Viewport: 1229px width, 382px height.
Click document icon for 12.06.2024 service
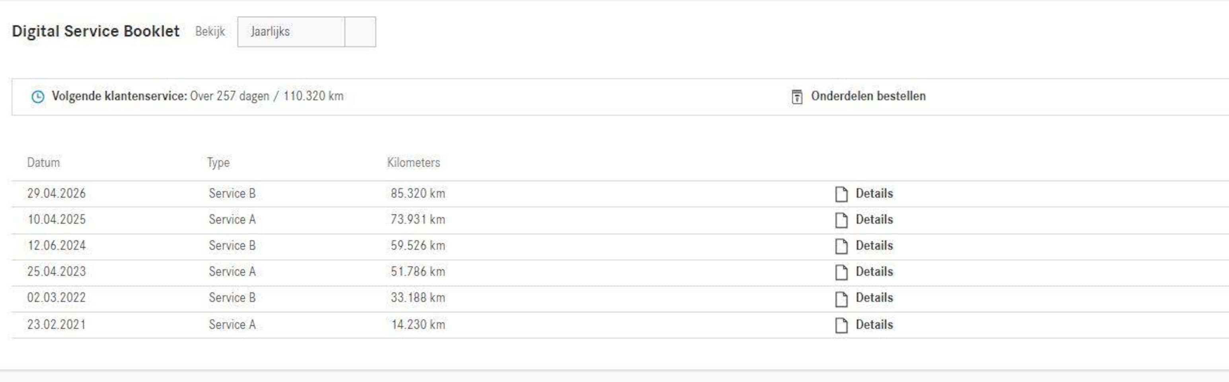pyautogui.click(x=841, y=246)
